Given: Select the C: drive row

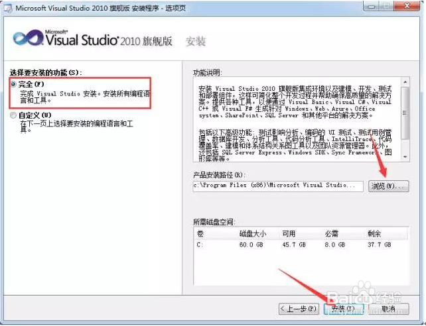Looking at the screenshot, I should 301,245.
